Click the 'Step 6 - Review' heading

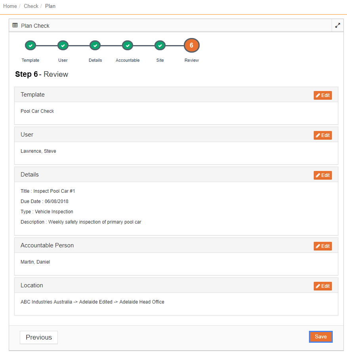coord(42,74)
